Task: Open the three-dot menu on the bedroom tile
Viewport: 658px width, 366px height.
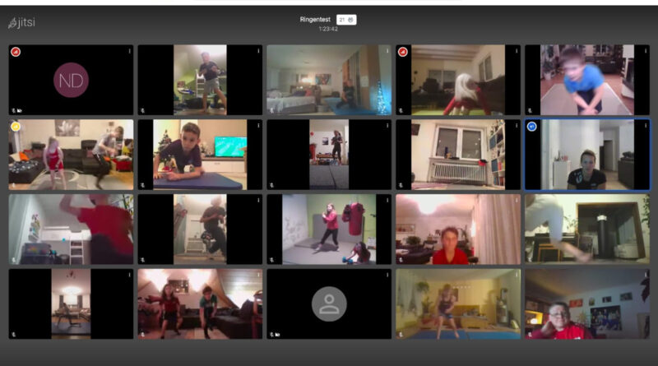Action: 387,51
